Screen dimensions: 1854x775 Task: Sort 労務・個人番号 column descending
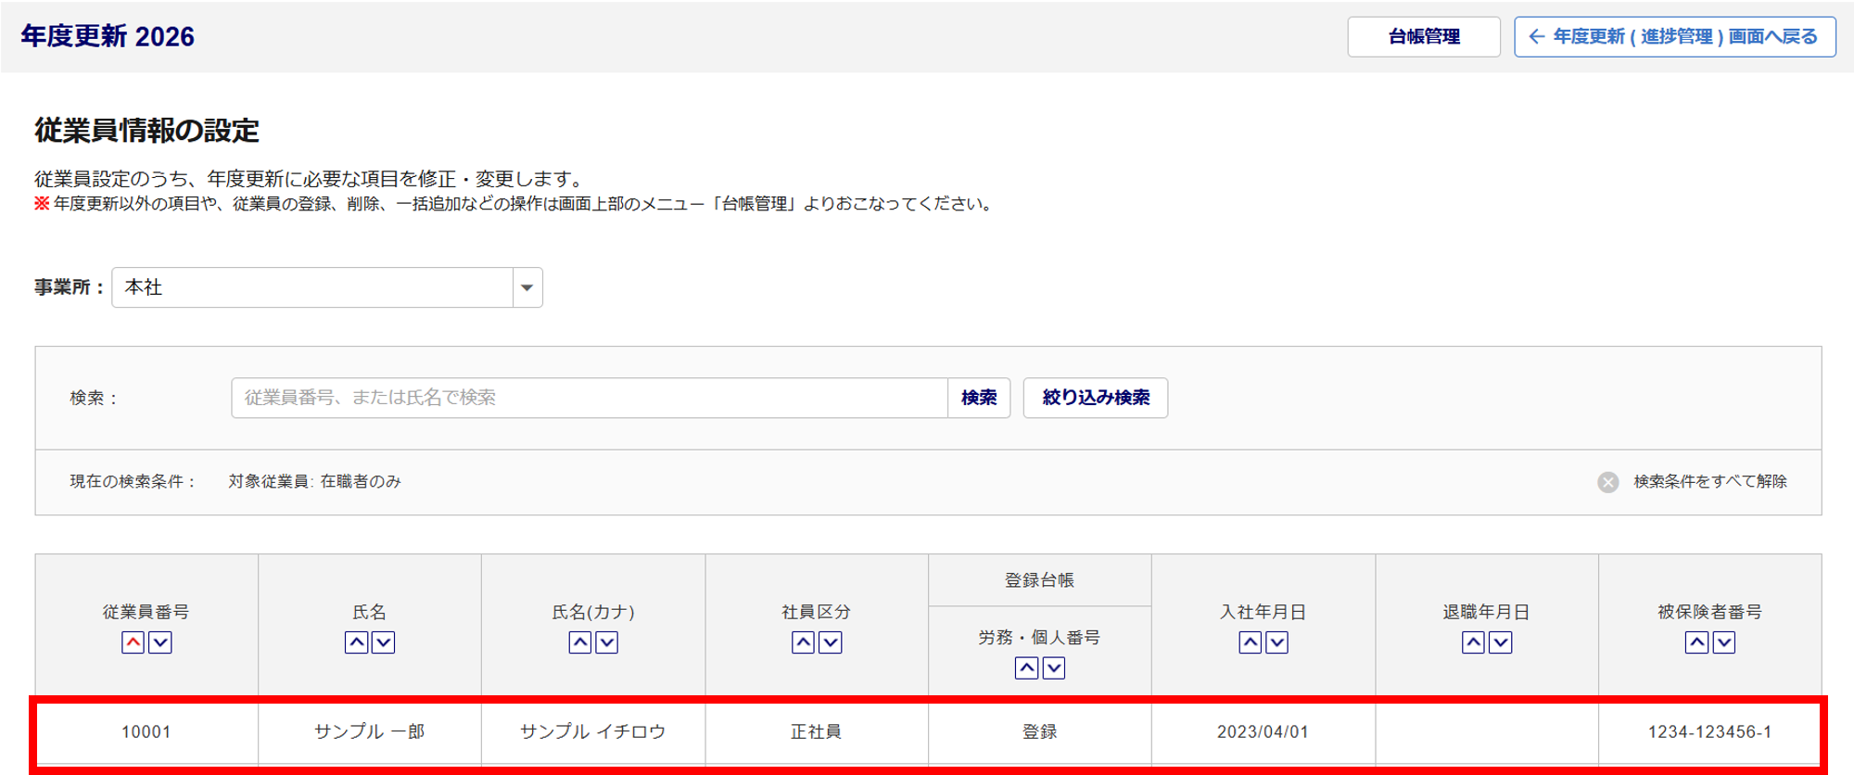point(1054,668)
